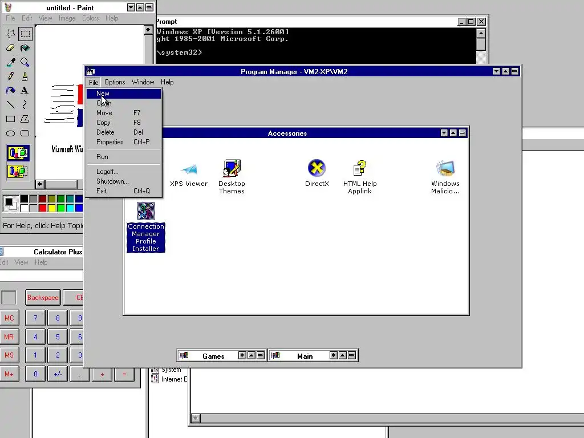Select Properties in the File menu
Viewport: 584px width, 438px height.
pyautogui.click(x=124, y=142)
